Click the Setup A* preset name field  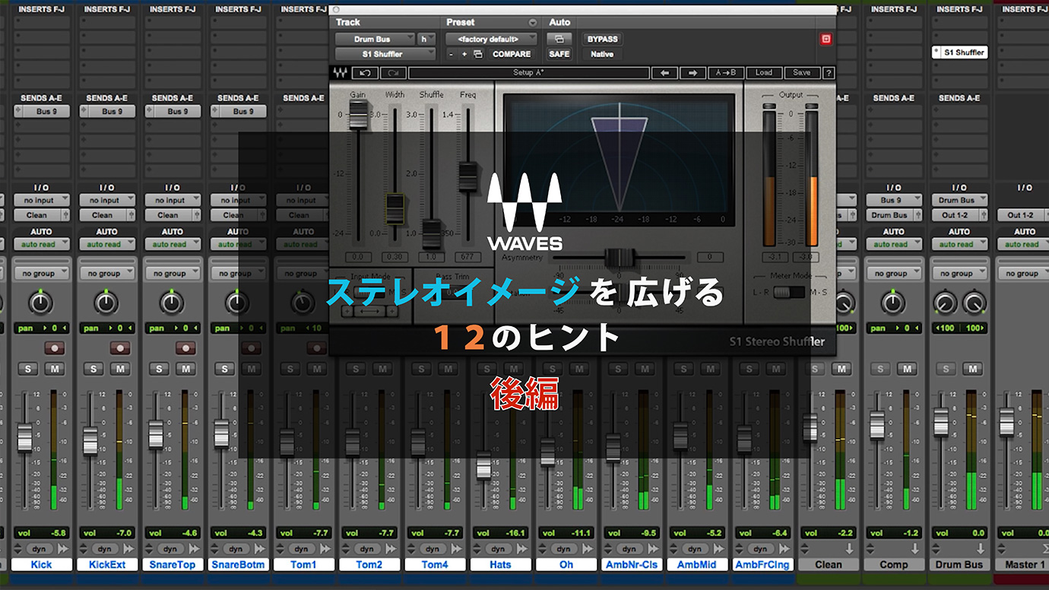pos(529,73)
